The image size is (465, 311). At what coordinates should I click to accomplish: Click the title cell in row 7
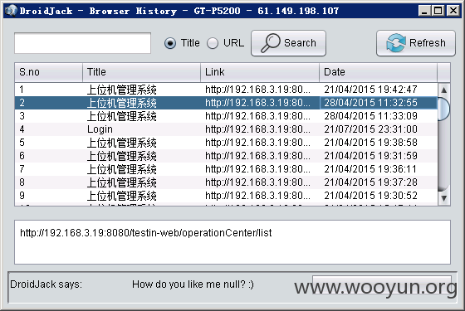[141, 169]
